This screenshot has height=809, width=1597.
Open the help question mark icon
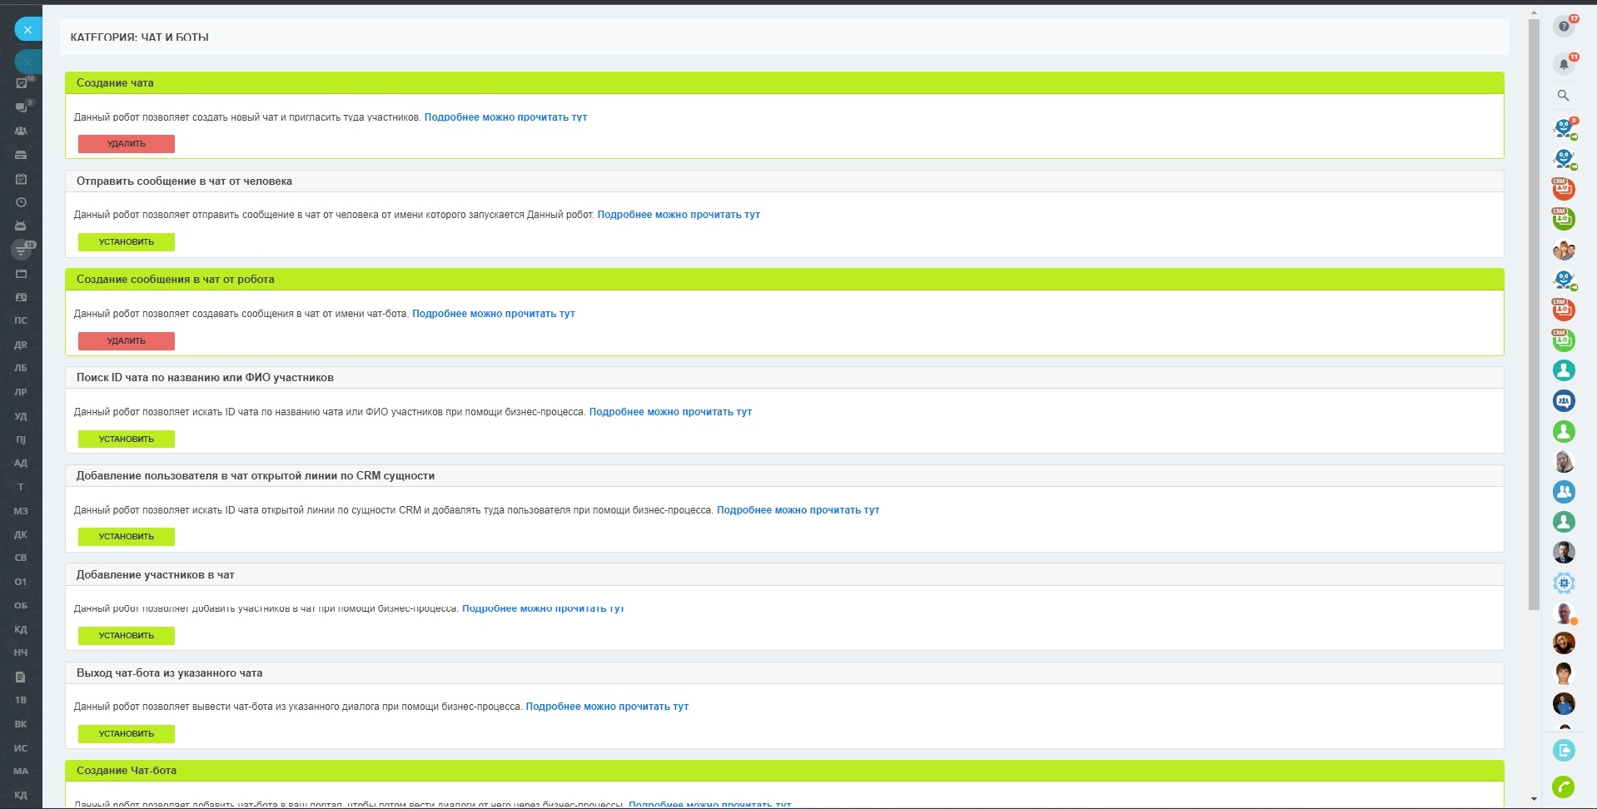(x=1564, y=27)
